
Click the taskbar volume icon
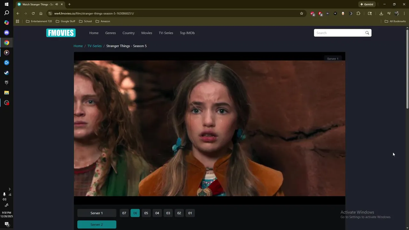(4, 199)
